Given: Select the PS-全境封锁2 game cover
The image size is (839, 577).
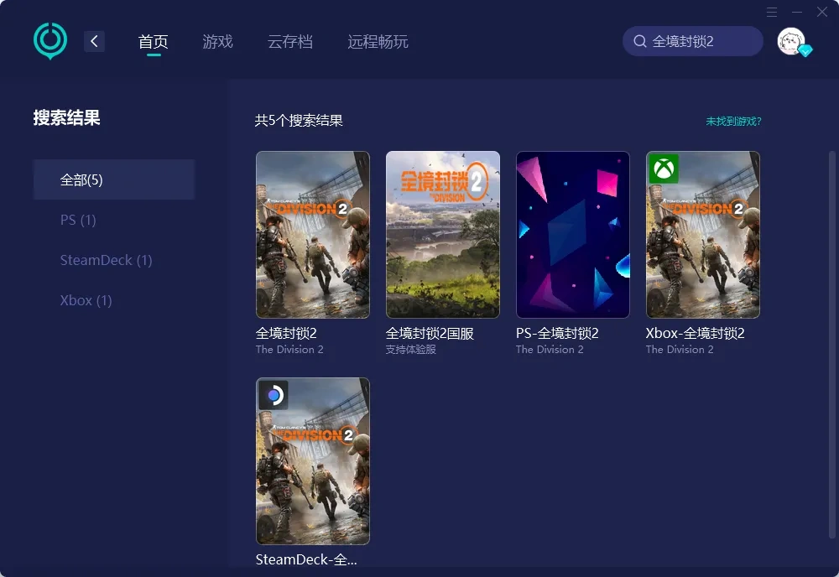Looking at the screenshot, I should click(x=572, y=235).
